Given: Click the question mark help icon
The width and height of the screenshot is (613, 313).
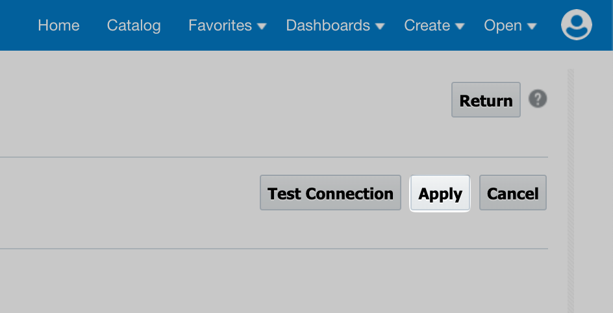Looking at the screenshot, I should pos(538,99).
